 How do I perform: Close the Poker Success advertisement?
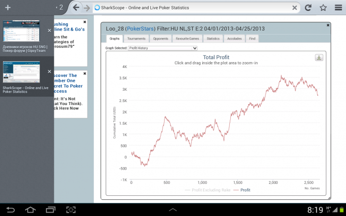[85, 73]
